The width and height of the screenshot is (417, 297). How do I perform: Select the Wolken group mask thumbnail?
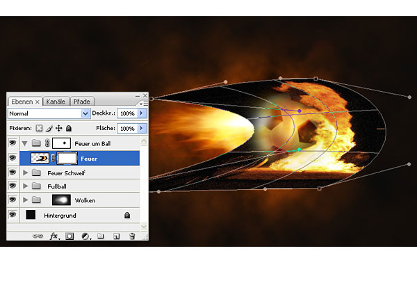click(61, 200)
